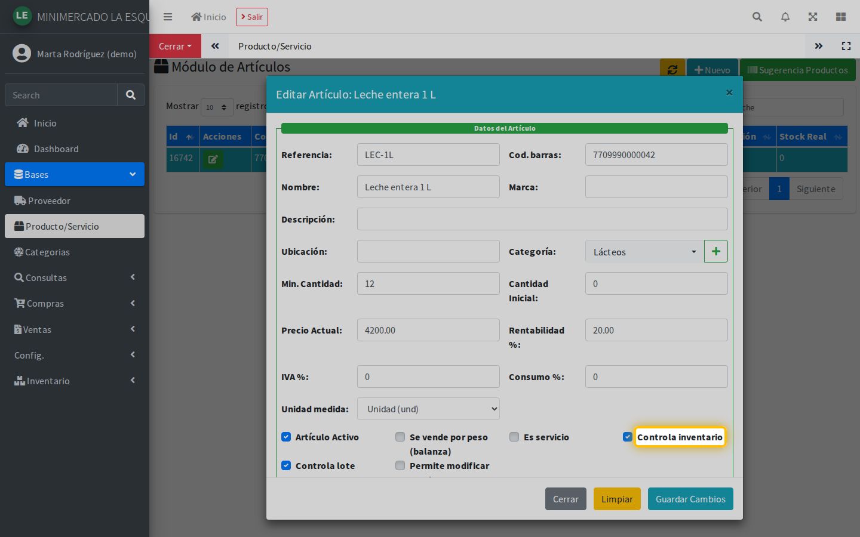Click the sidebar search magnifier button

coord(131,95)
